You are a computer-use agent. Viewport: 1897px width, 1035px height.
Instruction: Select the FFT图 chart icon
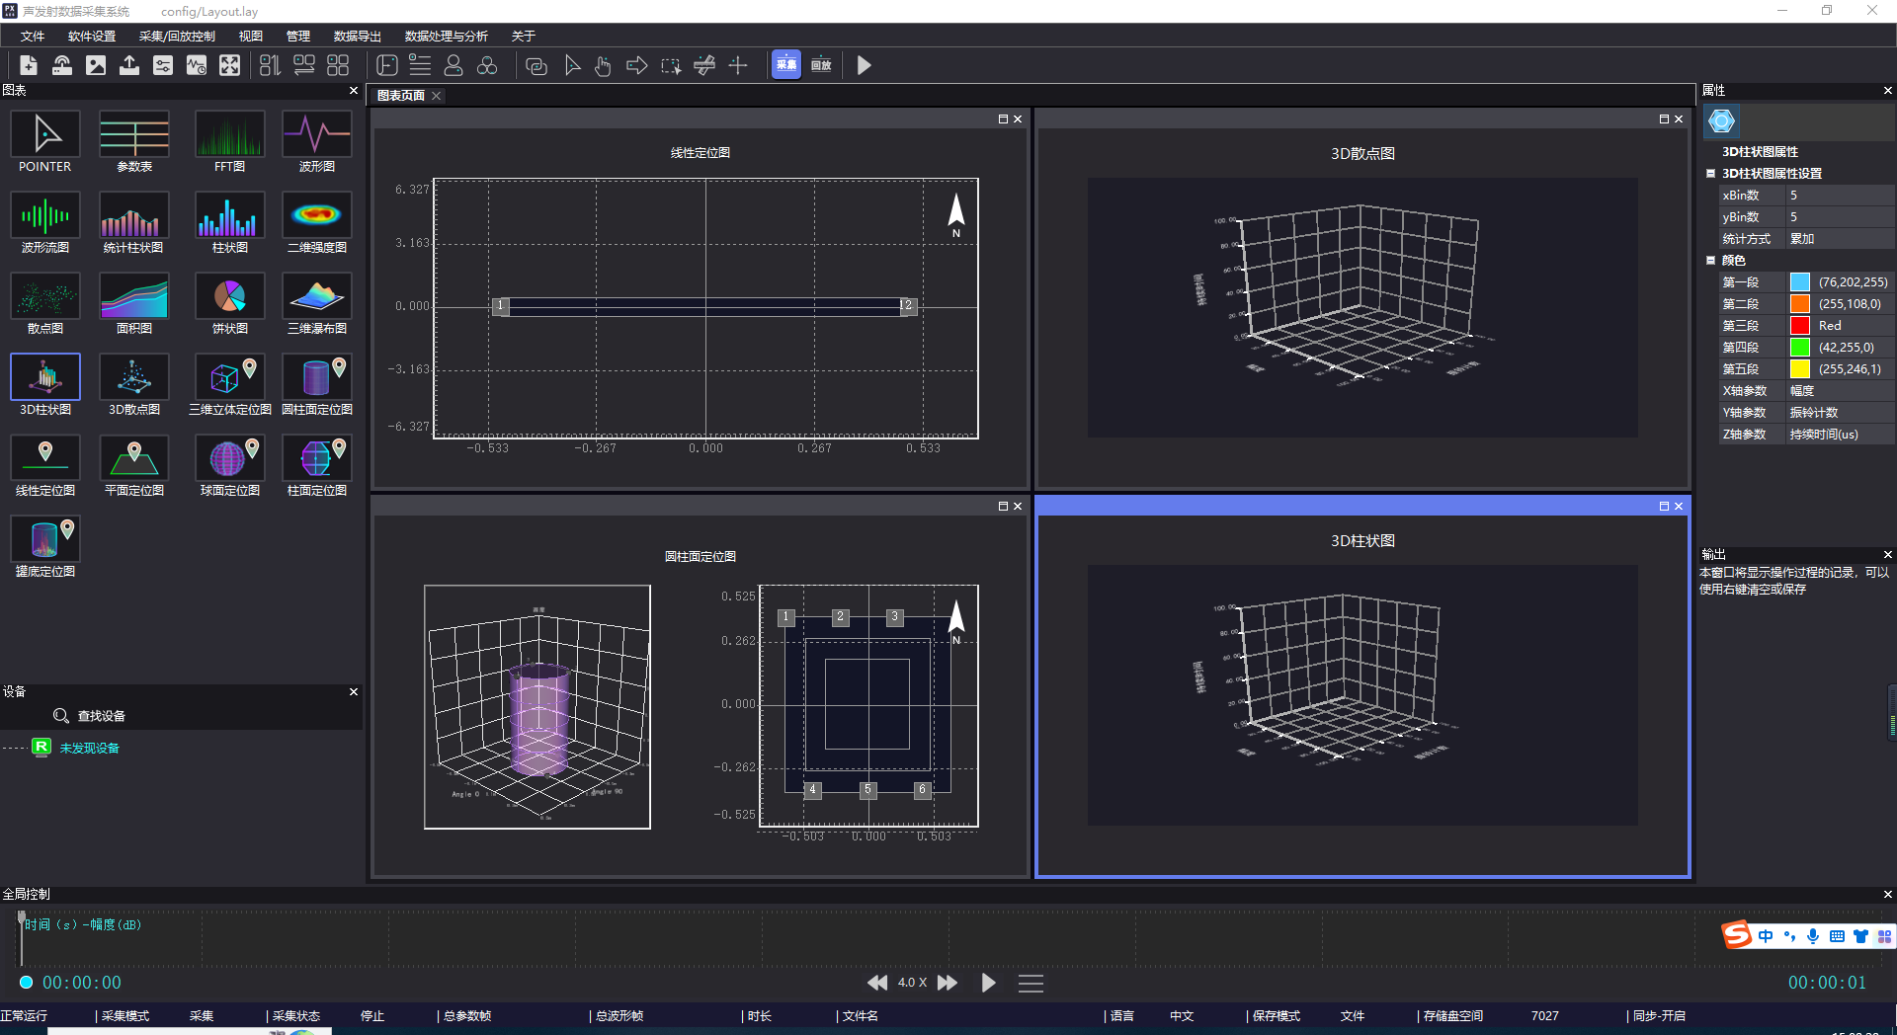click(x=229, y=135)
